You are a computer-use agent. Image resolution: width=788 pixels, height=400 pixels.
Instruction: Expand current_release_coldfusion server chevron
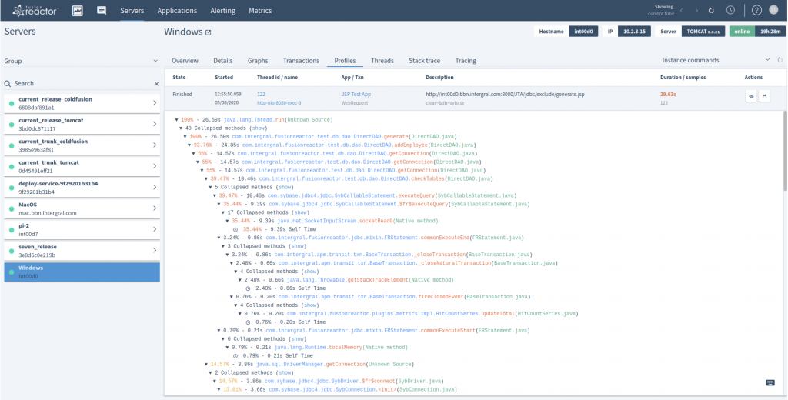[154, 103]
